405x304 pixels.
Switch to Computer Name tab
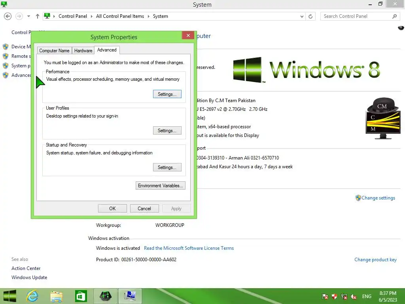point(54,51)
